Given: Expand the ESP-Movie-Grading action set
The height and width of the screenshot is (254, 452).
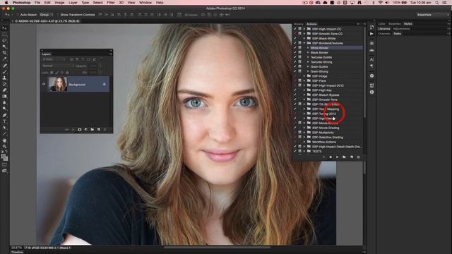Looking at the screenshot, I should click(304, 128).
